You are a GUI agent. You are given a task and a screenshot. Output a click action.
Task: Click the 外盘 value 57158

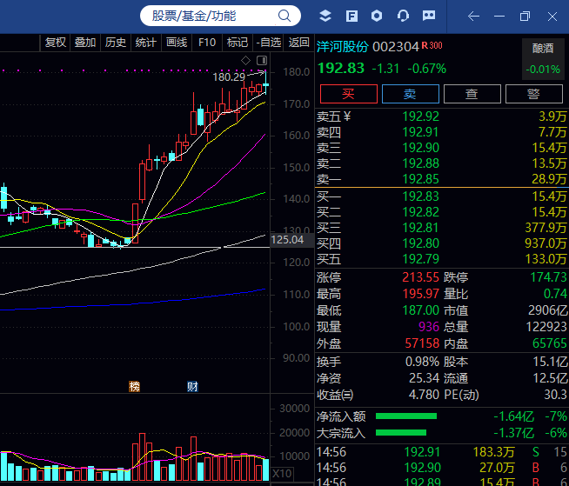click(422, 343)
